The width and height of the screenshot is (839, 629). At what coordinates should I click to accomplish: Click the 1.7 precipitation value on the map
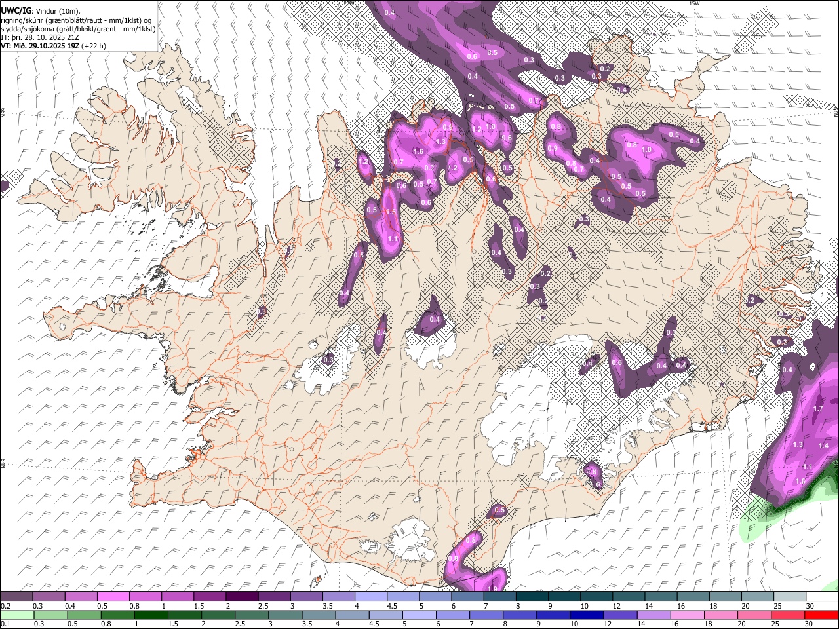817,408
